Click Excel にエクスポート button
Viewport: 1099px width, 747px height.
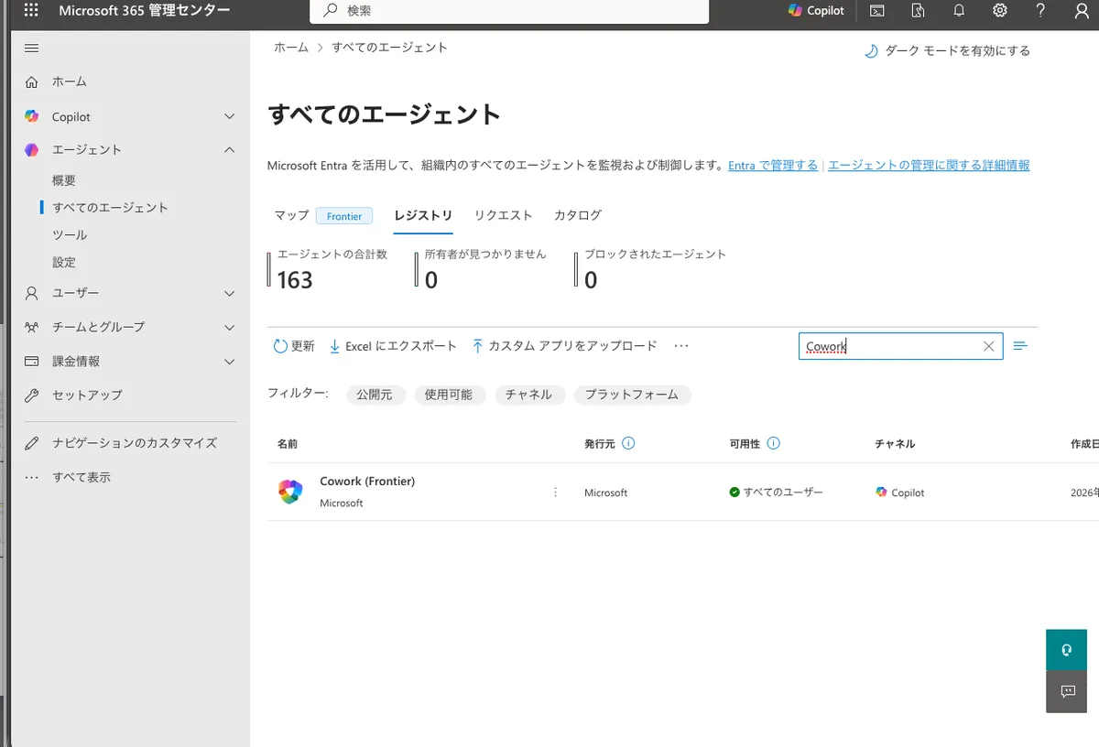click(x=393, y=346)
